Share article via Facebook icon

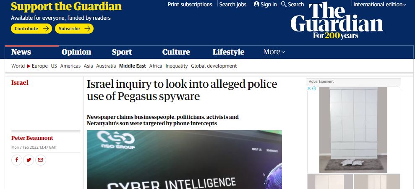[17, 160]
